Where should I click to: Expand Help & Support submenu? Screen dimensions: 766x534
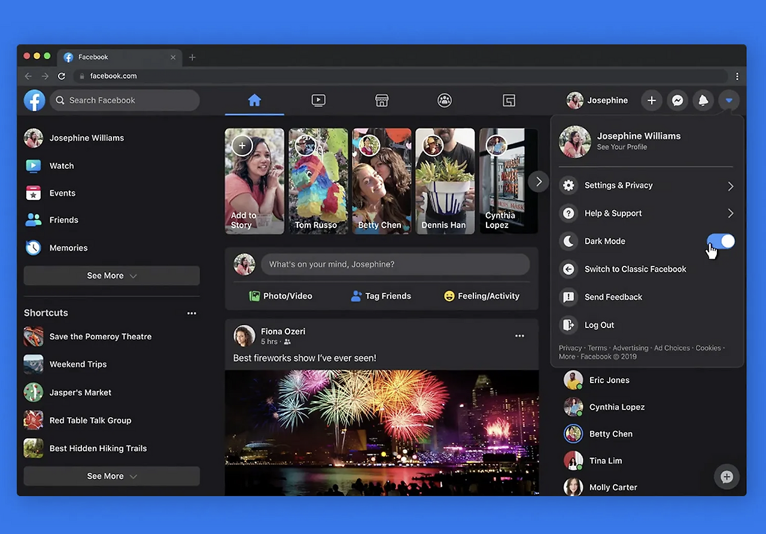(646, 213)
